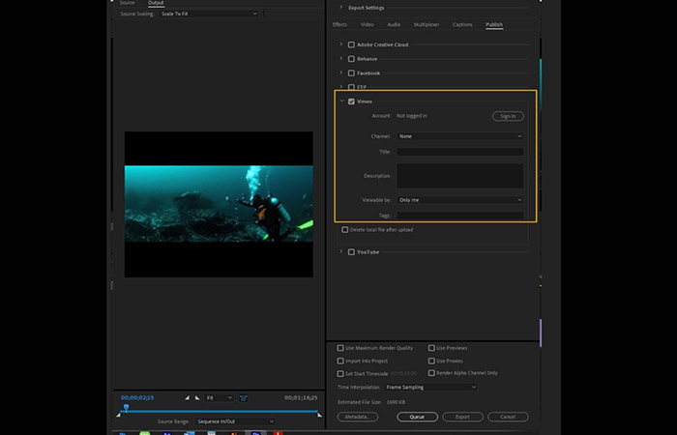Toggle the blue aspect ratio correction icon
This screenshot has height=435, width=677.
(x=243, y=398)
